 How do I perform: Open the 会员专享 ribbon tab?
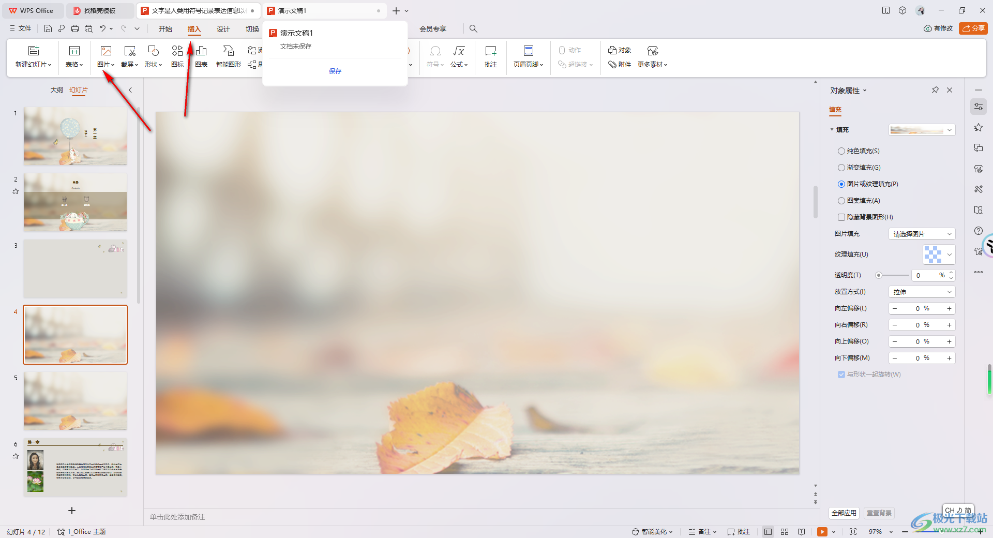pos(433,29)
